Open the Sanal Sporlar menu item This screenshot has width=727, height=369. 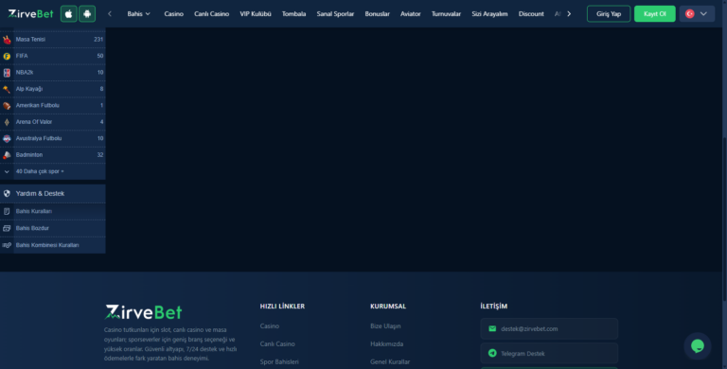[335, 14]
